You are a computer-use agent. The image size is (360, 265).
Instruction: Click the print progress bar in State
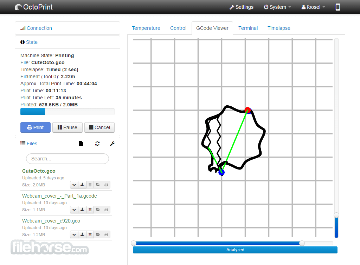tap(67, 112)
